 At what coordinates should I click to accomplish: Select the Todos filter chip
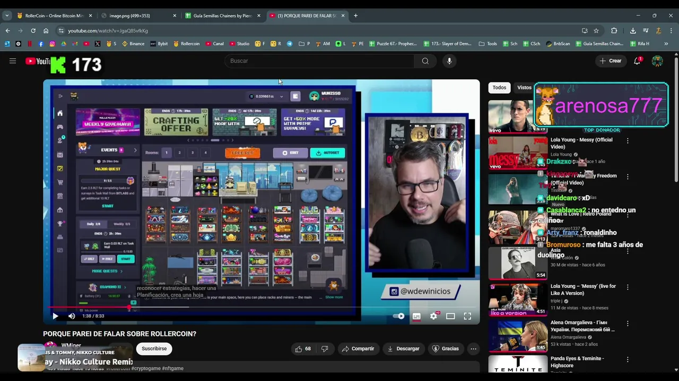point(499,88)
